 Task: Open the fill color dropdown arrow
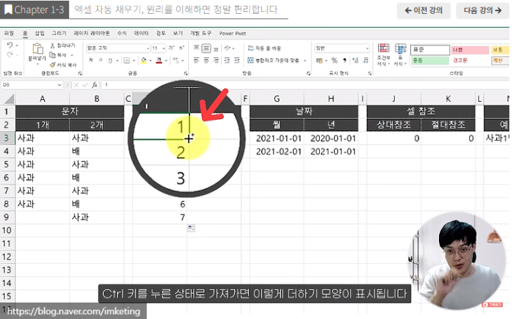coord(150,61)
